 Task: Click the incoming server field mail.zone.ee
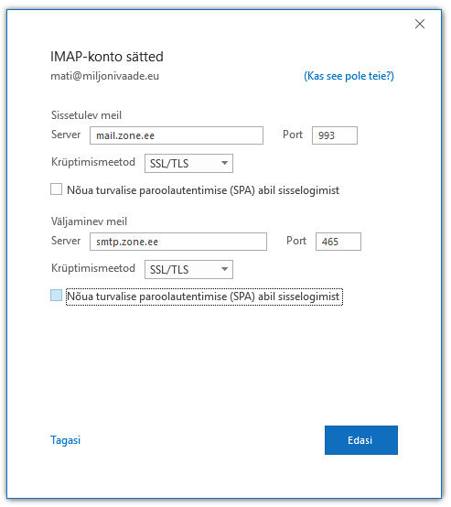coord(177,135)
